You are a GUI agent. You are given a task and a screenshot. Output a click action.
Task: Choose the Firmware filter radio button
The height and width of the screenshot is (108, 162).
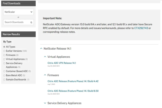point(4,55)
